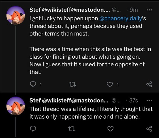Like the first tweet with heart icon
Screen dimensions: 159x138
pyautogui.click(x=110, y=84)
